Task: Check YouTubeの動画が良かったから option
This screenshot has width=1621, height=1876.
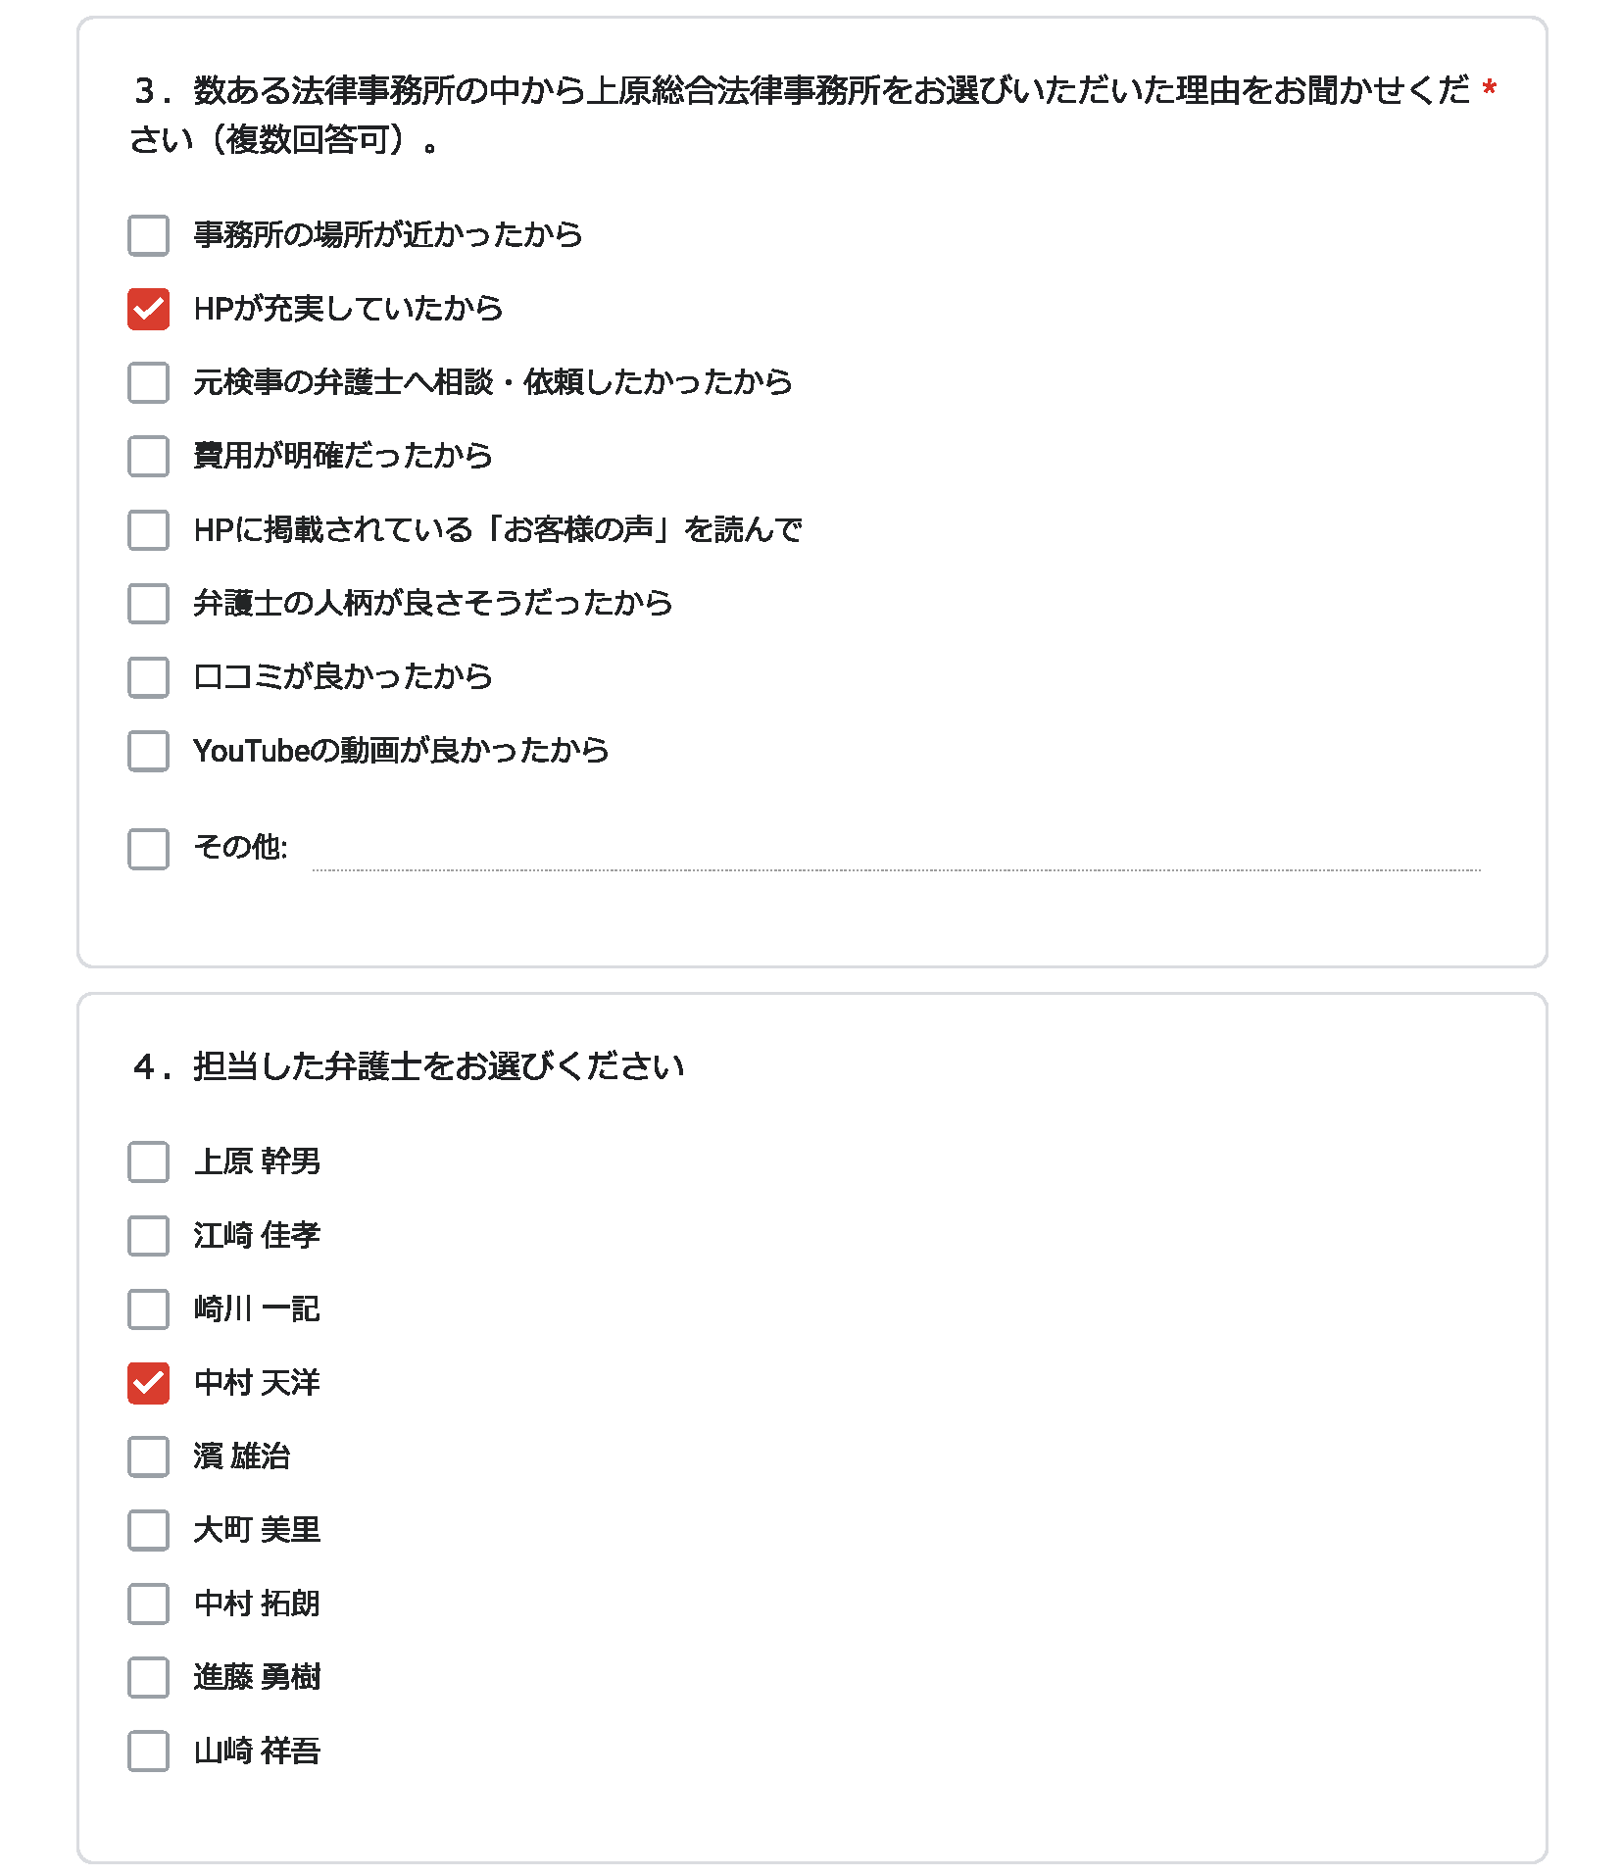Action: click(x=148, y=751)
